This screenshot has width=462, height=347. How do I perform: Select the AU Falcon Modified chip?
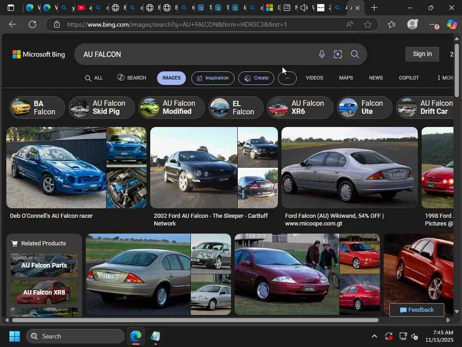[171, 108]
